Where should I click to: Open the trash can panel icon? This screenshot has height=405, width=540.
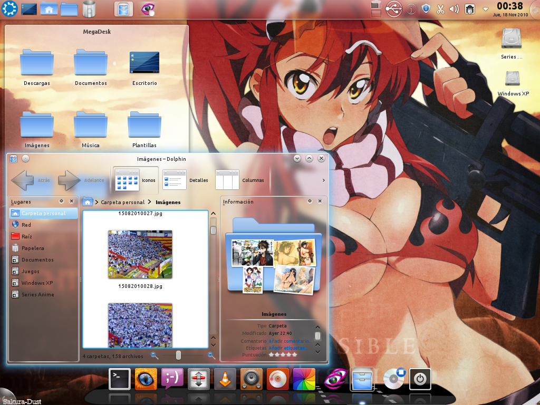pos(89,8)
